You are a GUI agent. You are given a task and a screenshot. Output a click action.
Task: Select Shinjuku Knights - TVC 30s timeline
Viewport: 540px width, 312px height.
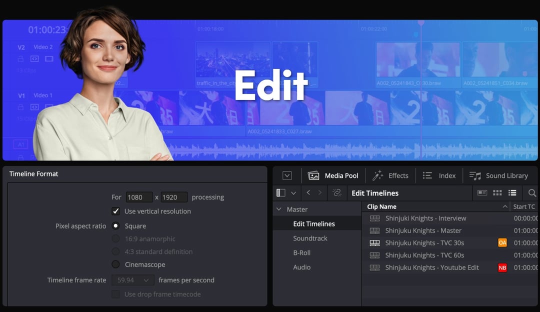[424, 243]
